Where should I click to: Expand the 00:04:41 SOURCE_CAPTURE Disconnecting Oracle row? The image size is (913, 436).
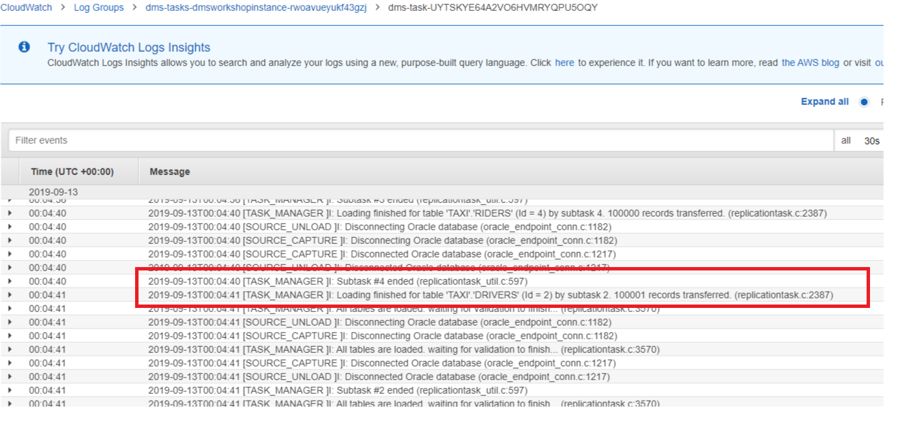(10, 336)
